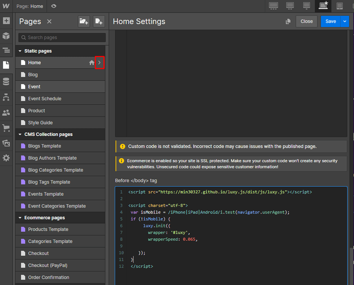Toggle preview mode with eye icon
Screen dimensions: 354x285
click(x=54, y=6)
